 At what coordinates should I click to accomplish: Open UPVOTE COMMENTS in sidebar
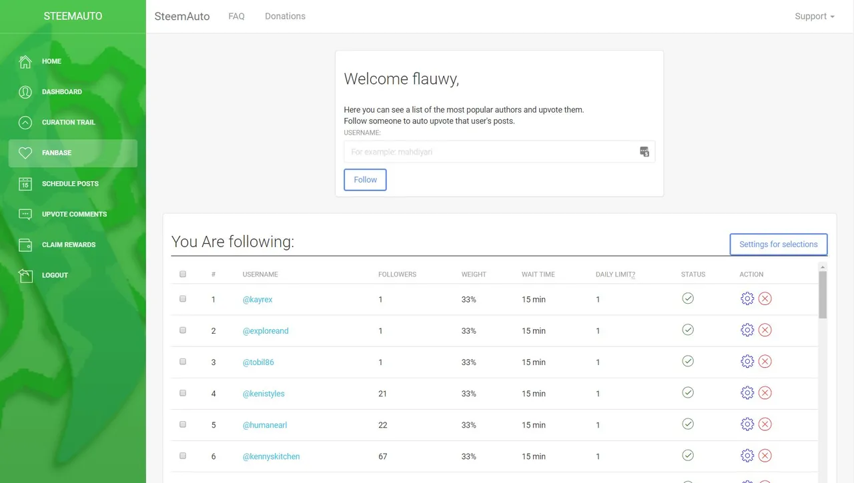tap(74, 215)
